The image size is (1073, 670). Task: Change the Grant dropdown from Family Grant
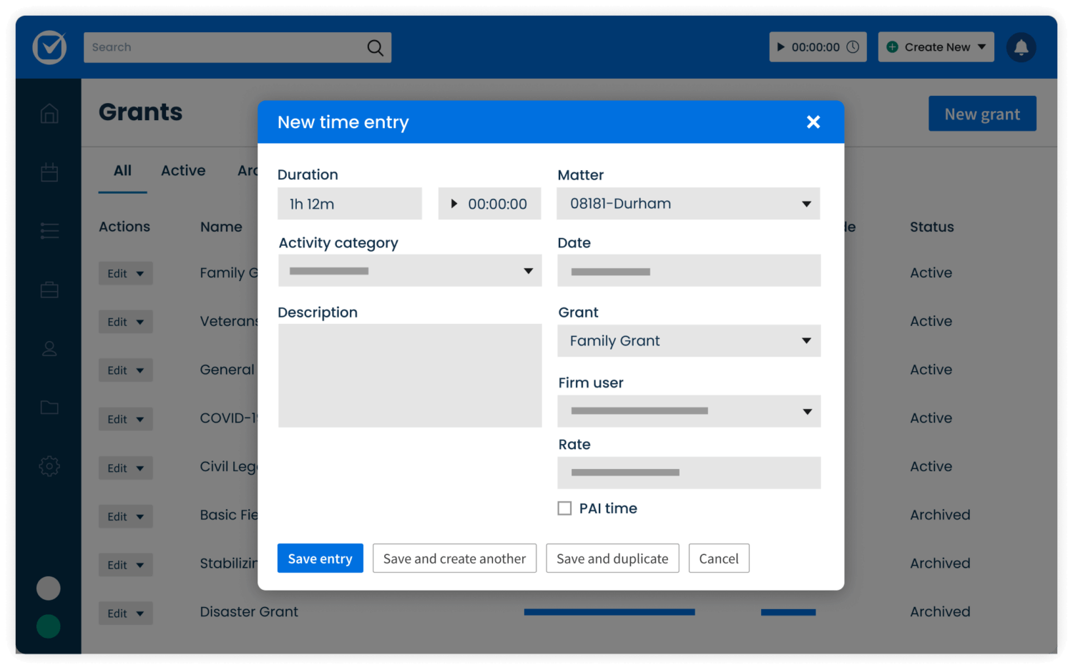[x=807, y=341]
